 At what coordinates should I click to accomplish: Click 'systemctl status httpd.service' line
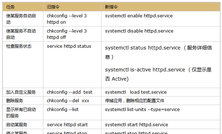(143, 48)
